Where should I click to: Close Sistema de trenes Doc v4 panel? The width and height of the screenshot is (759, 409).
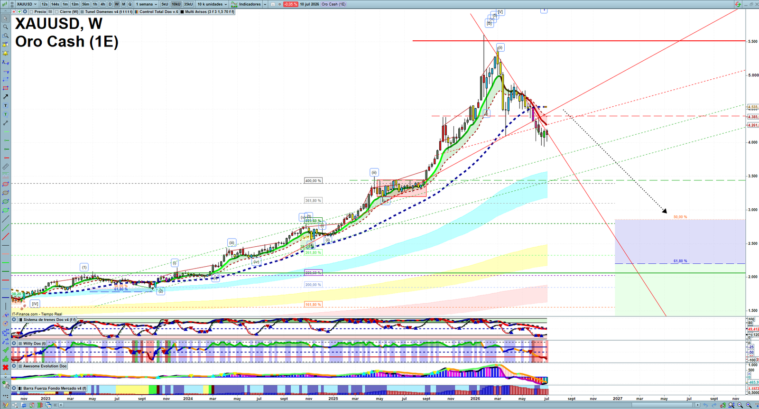click(14, 320)
